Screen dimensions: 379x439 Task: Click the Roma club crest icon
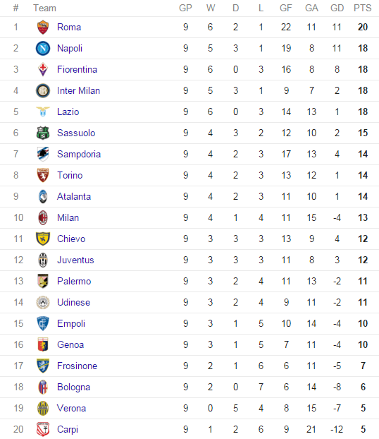pos(43,27)
